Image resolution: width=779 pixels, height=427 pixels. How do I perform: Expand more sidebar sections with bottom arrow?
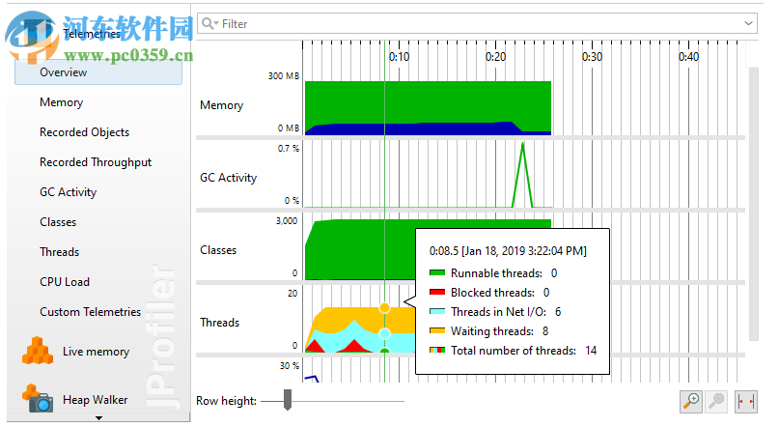pyautogui.click(x=98, y=418)
